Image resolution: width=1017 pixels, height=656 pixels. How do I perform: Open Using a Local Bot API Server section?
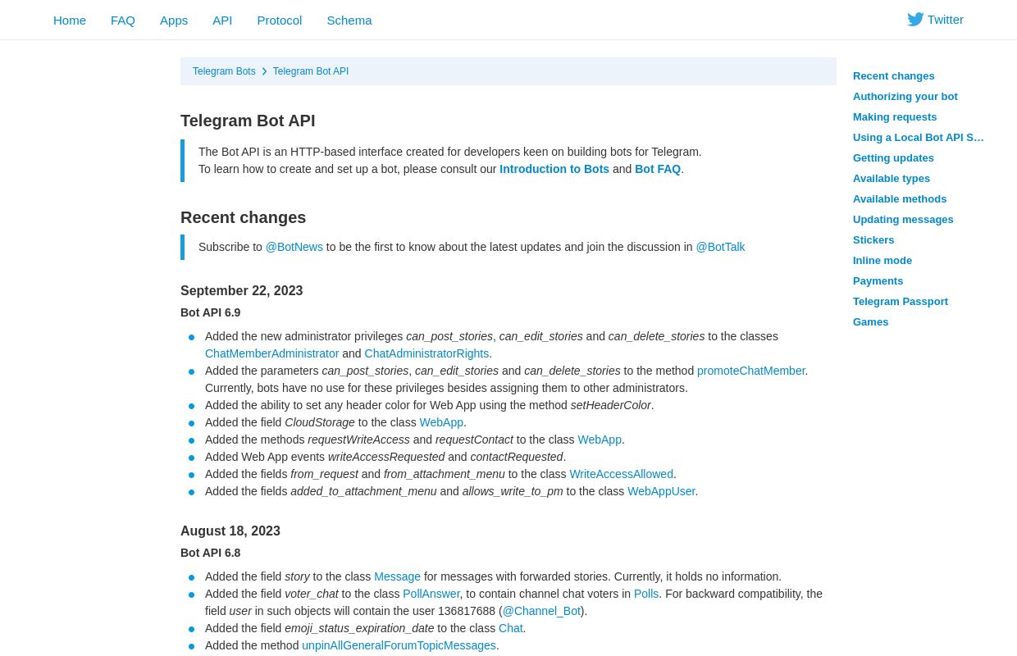pos(919,137)
